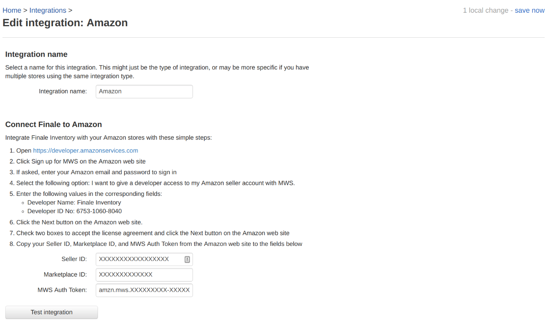Click the 'Connect Finale to Amazon' heading
The image size is (550, 327).
54,124
